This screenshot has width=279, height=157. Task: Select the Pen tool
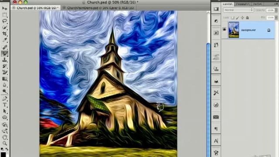point(5,99)
